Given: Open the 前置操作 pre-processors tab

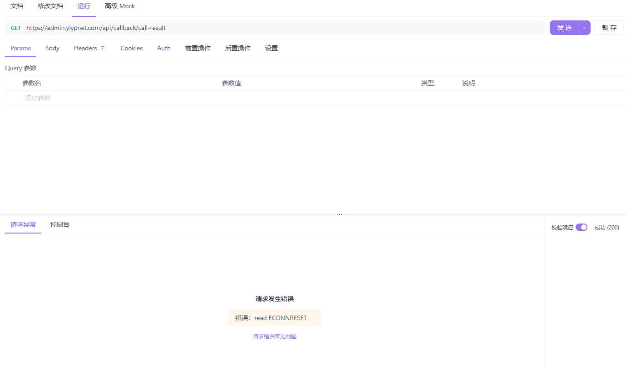Looking at the screenshot, I should click(197, 48).
